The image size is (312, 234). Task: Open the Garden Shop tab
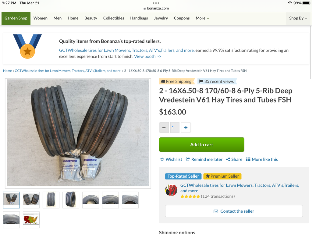pos(16,18)
